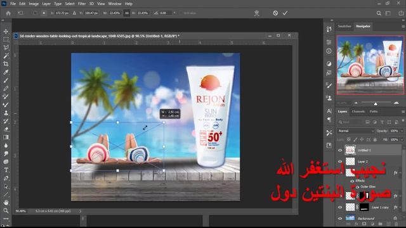Select the Rectangular Marquee tool

(6, 39)
